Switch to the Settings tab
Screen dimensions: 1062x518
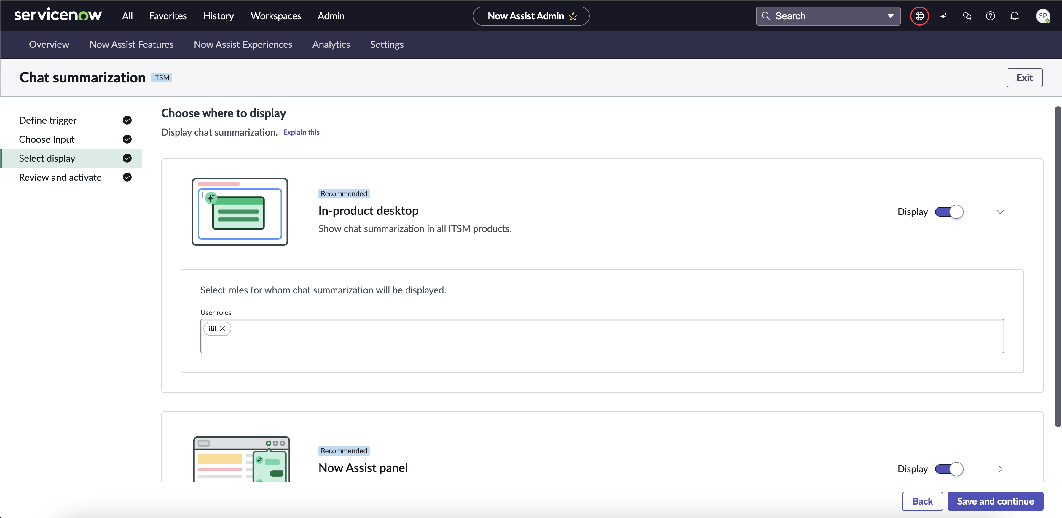pos(387,45)
